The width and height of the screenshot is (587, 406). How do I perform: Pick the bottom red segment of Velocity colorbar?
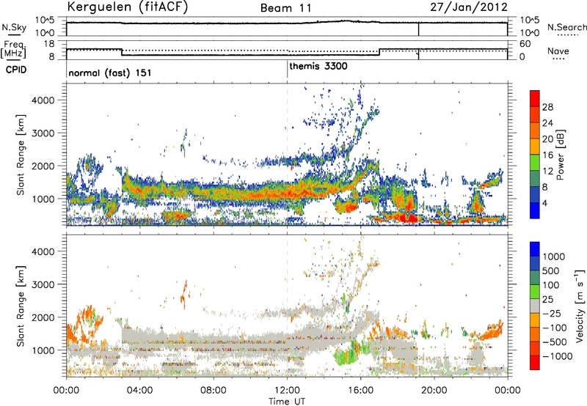tap(535, 363)
